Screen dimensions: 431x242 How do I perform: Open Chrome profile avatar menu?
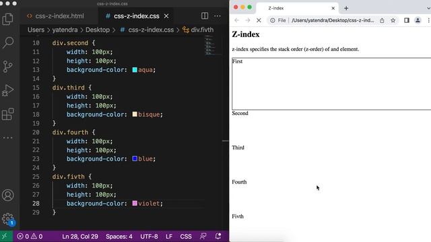(418, 20)
